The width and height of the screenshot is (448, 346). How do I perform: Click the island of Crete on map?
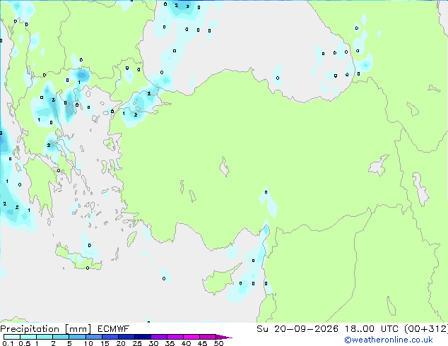click(78, 258)
